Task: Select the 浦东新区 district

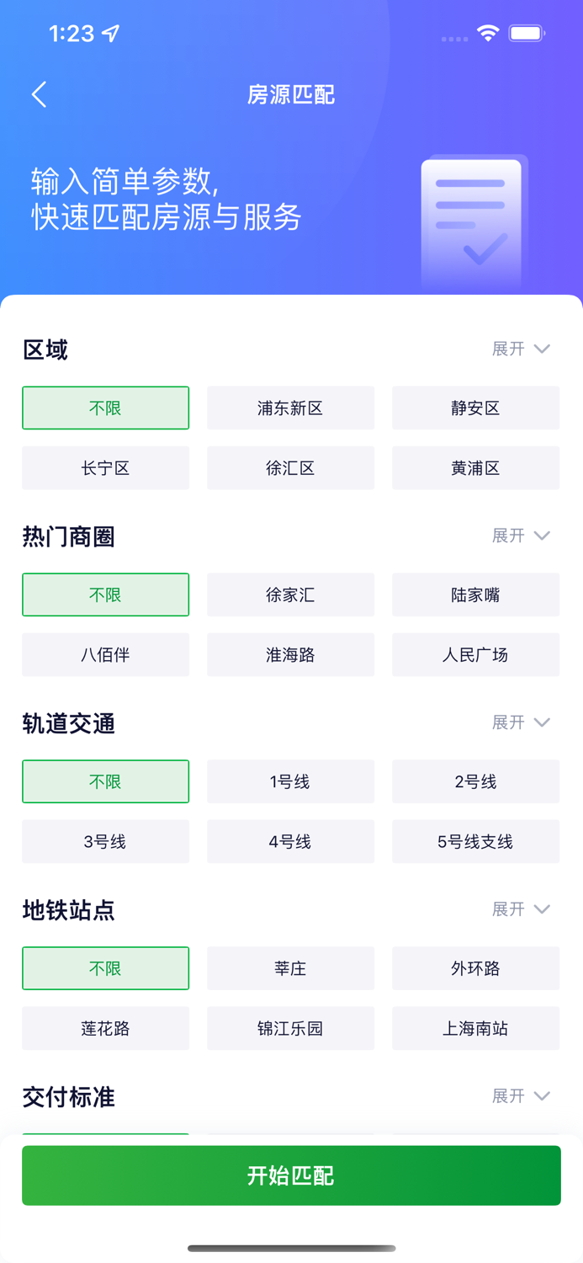Action: [290, 408]
